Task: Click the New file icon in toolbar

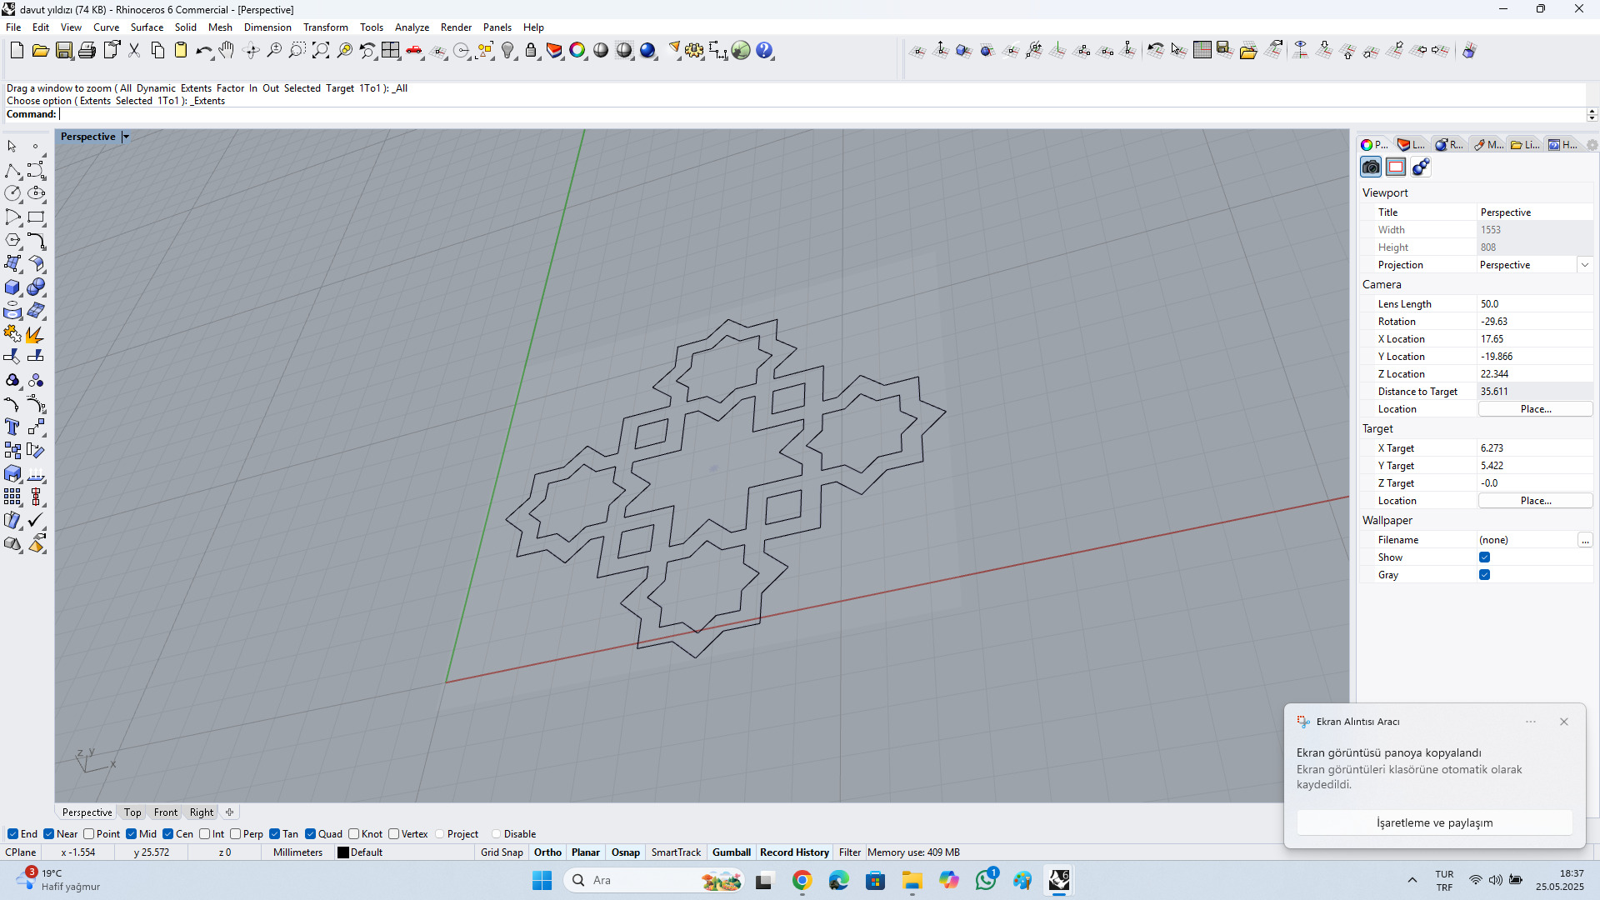Action: click(17, 51)
